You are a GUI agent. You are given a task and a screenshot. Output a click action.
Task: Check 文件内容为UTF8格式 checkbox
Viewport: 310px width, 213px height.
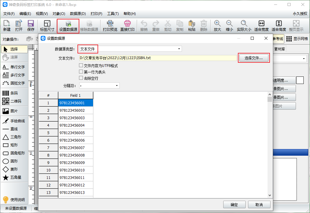click(x=81, y=65)
